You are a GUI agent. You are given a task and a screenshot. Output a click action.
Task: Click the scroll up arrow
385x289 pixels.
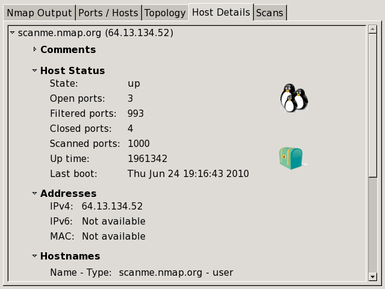click(x=373, y=30)
